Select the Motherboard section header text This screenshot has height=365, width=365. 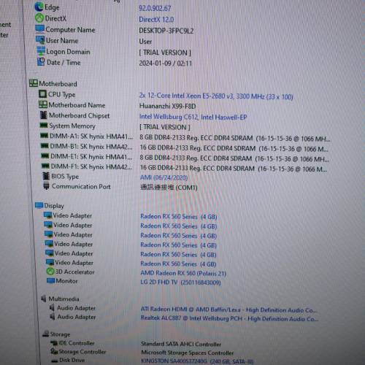pos(58,84)
